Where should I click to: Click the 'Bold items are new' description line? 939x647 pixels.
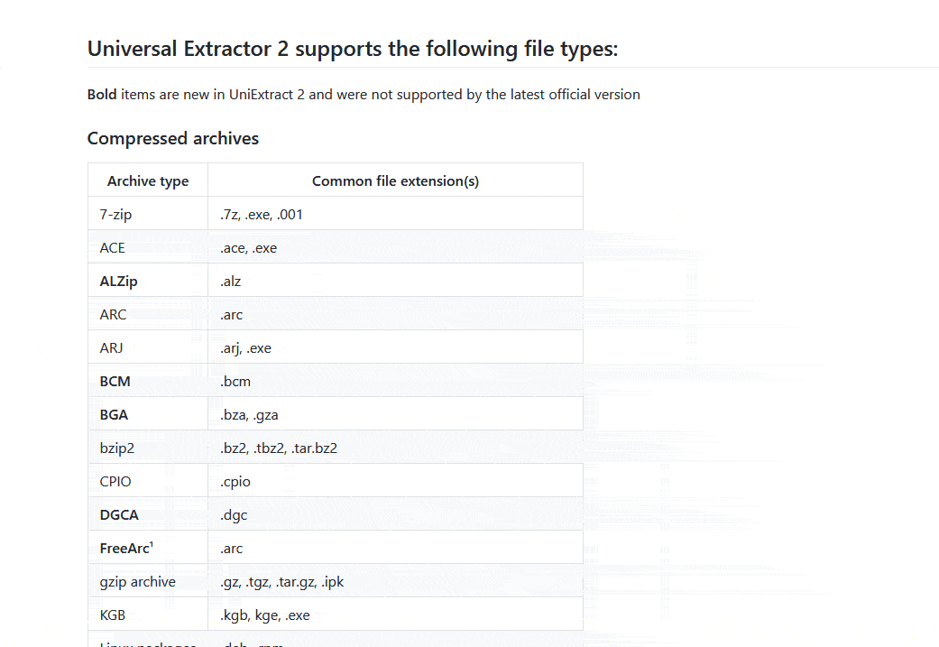click(x=364, y=95)
